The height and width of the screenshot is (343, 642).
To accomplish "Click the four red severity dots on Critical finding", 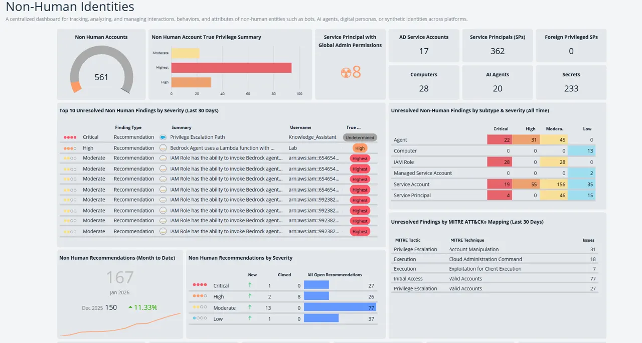I will coord(70,137).
